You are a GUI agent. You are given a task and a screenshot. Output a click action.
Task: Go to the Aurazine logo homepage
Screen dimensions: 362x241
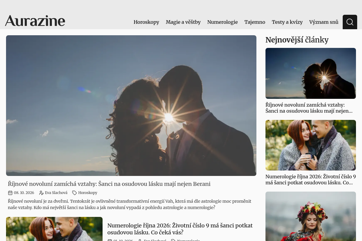(x=35, y=21)
